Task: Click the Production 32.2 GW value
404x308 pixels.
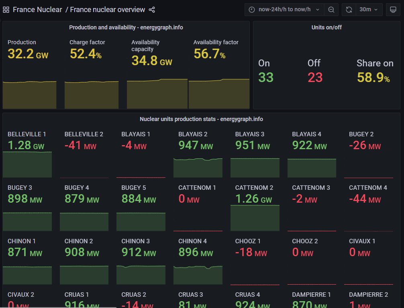Action: click(28, 53)
